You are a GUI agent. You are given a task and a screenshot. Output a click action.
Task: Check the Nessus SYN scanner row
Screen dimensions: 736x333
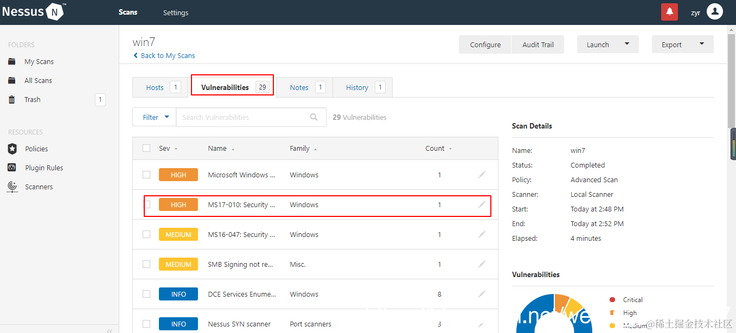tap(146, 324)
